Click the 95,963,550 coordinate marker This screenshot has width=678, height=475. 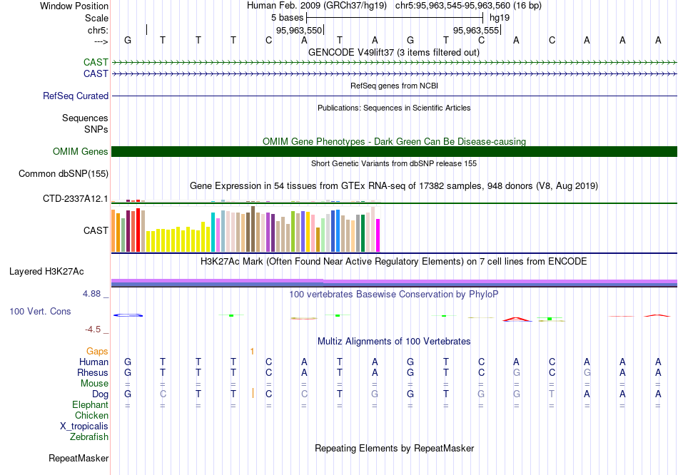click(299, 30)
